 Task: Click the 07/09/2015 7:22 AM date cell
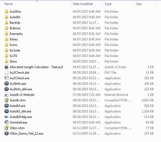point(86,95)
